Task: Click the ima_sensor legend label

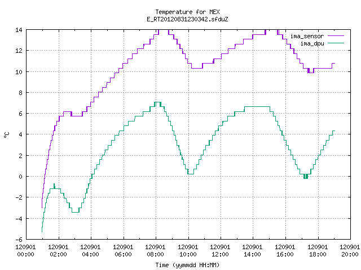Action: 307,36
